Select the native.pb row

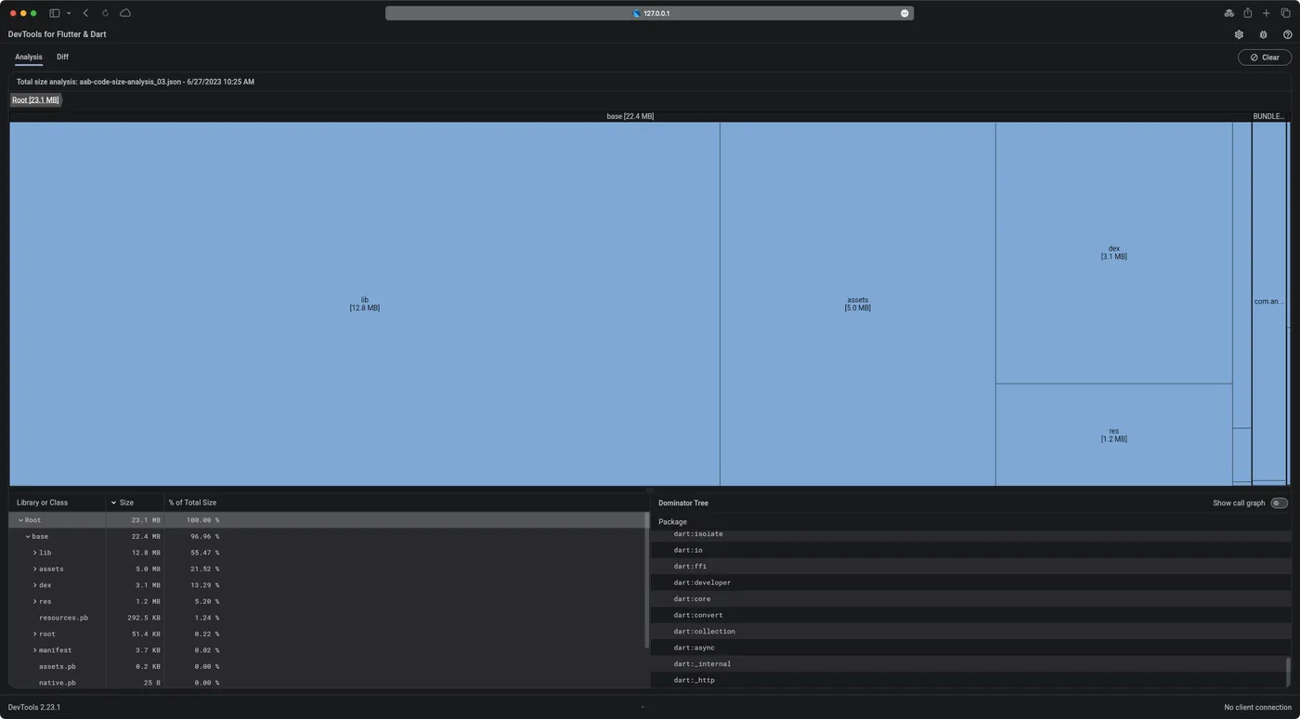327,683
